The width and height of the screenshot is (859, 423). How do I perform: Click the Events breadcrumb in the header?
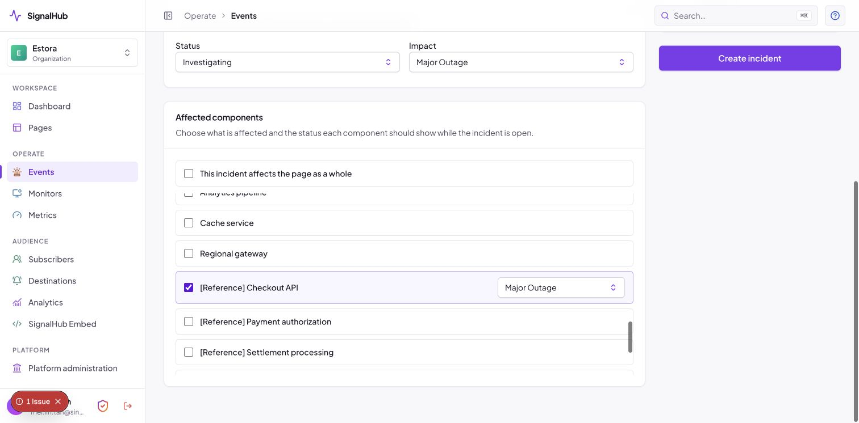pos(244,16)
